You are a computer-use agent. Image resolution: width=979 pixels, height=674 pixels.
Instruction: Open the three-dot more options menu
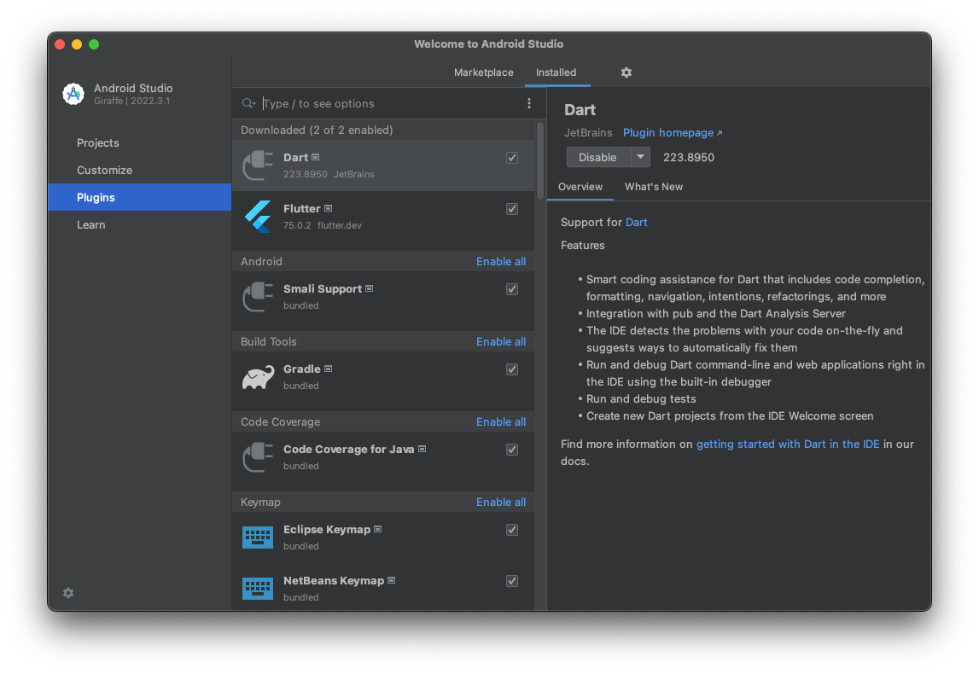point(529,103)
